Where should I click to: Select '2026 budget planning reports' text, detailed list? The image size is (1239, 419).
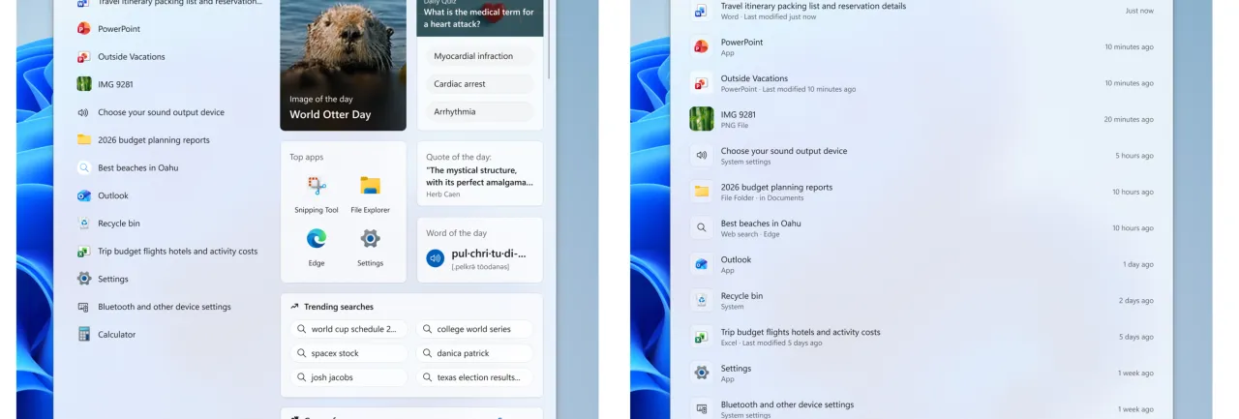pyautogui.click(x=776, y=187)
